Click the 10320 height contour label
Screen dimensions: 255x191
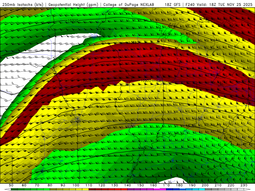pyautogui.click(x=73, y=20)
